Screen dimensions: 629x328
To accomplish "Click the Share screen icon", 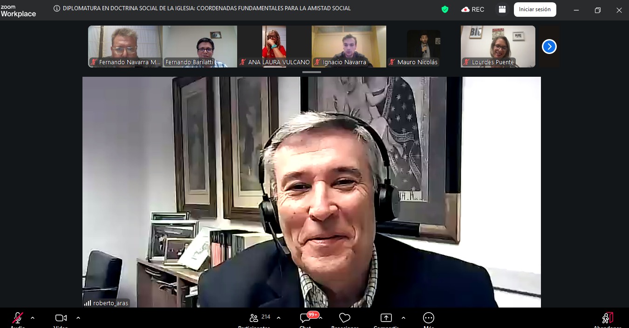I will click(x=386, y=318).
